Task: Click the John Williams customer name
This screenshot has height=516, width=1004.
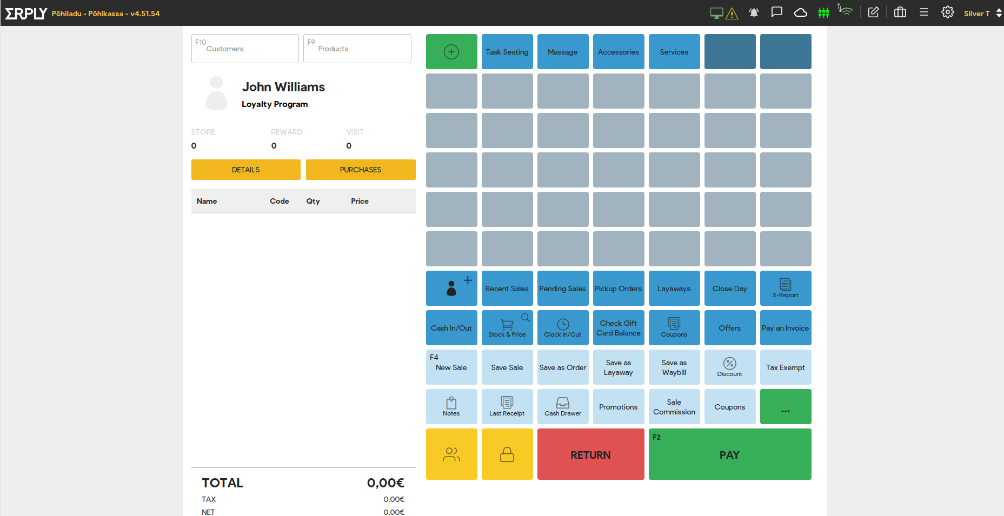Action: coord(283,87)
